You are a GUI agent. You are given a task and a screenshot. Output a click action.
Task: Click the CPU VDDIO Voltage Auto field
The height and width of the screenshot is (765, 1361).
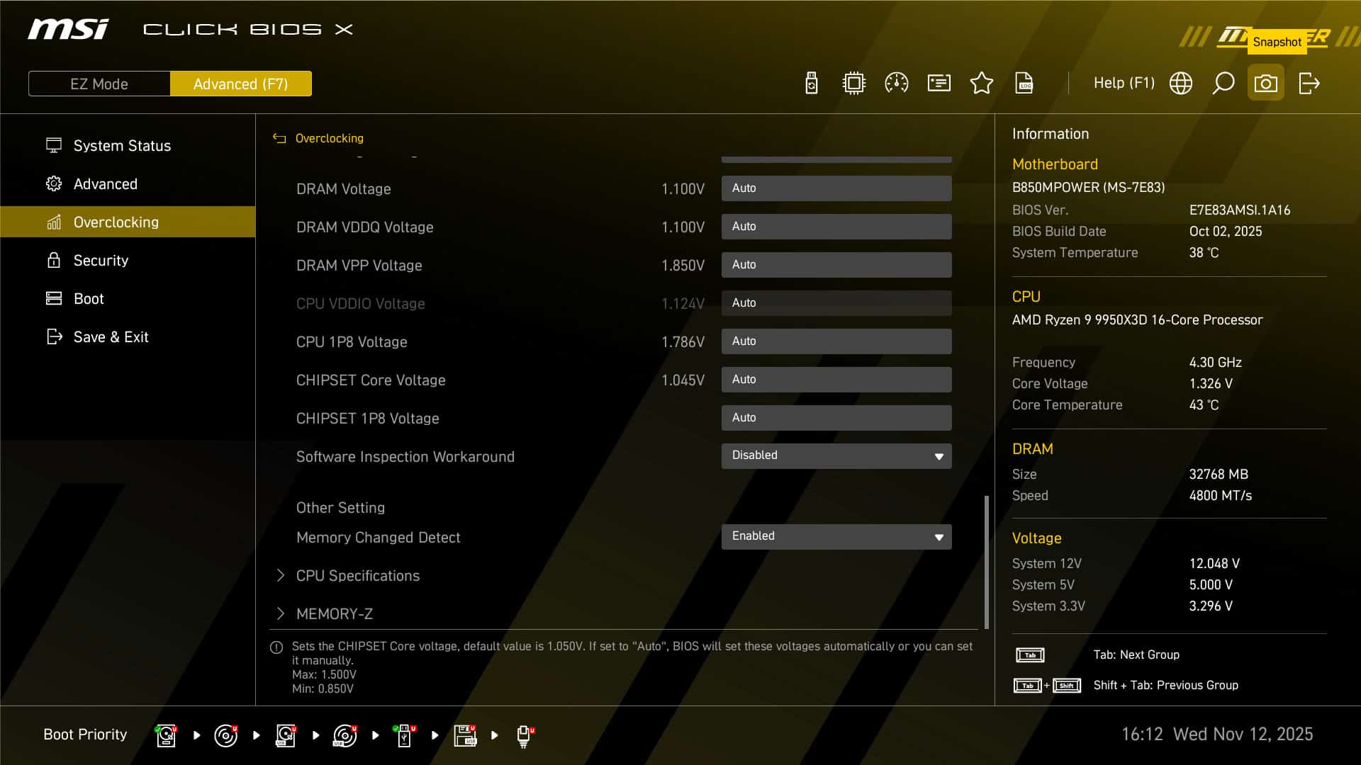pos(836,303)
